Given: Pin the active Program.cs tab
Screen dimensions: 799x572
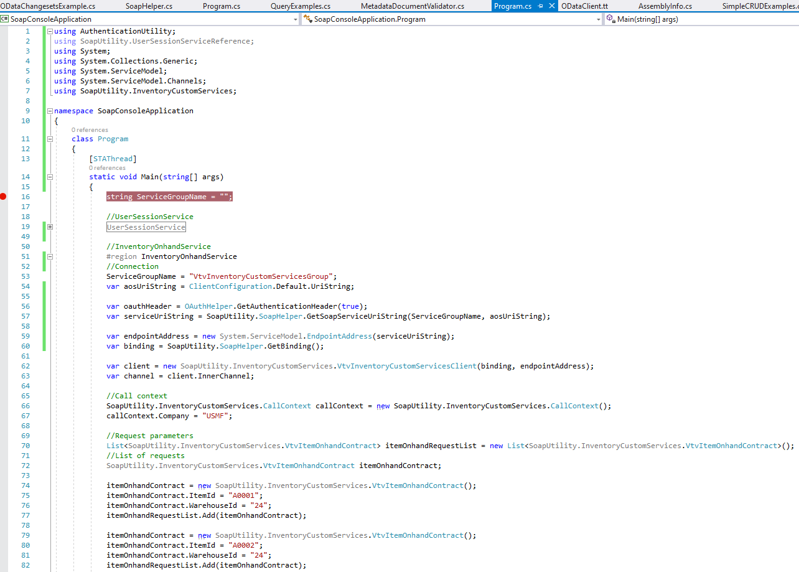Looking at the screenshot, I should [x=540, y=6].
